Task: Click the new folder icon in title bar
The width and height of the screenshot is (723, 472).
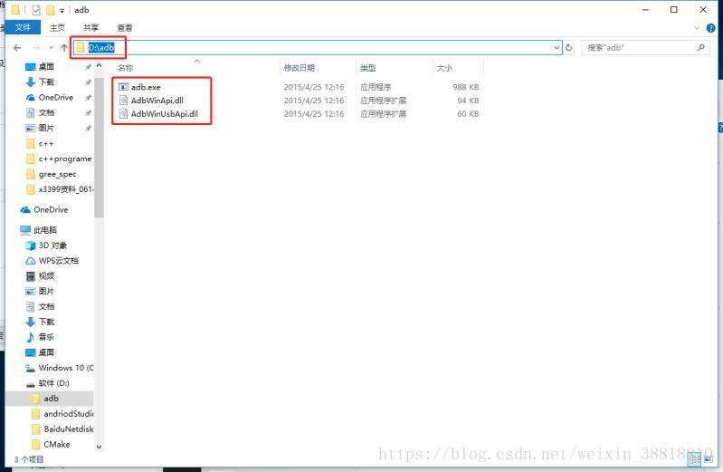Action: 51,10
